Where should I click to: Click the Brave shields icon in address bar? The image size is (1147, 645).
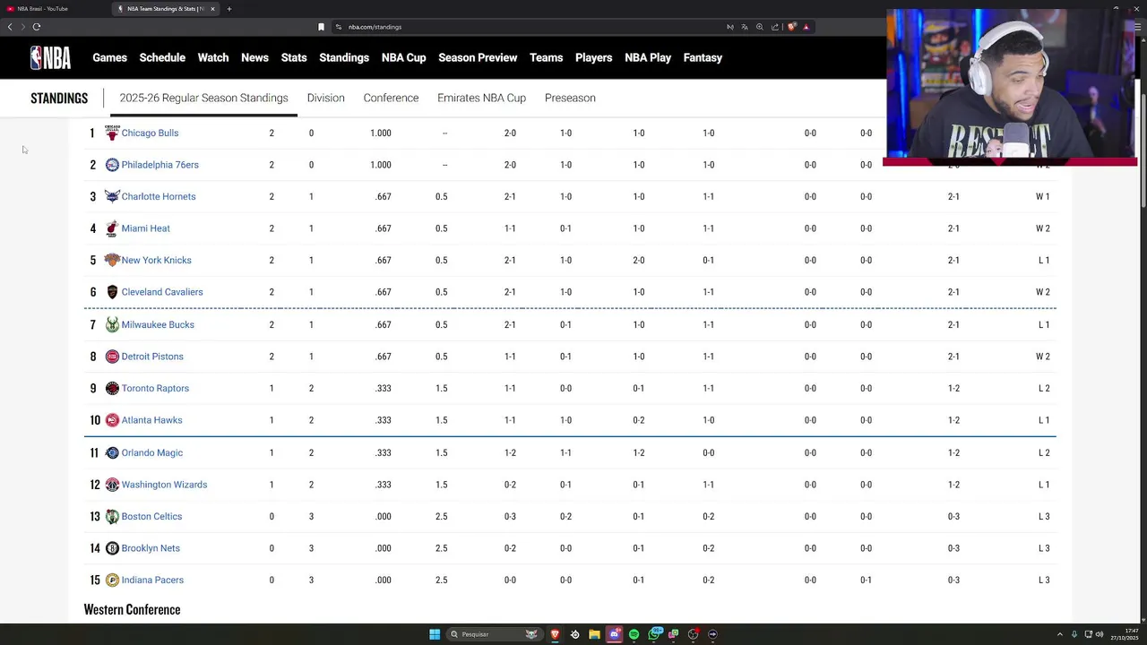point(791,27)
